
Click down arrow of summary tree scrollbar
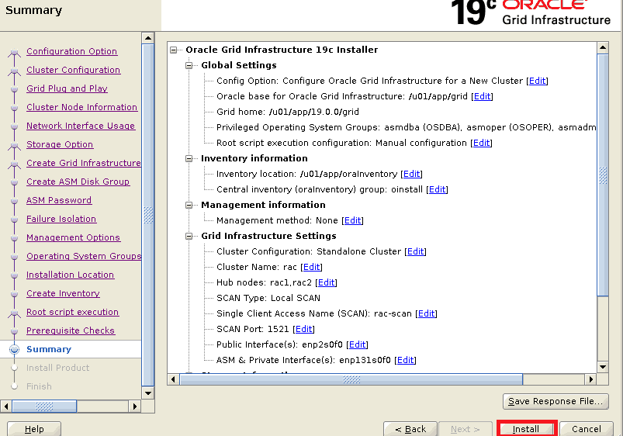pyautogui.click(x=603, y=367)
